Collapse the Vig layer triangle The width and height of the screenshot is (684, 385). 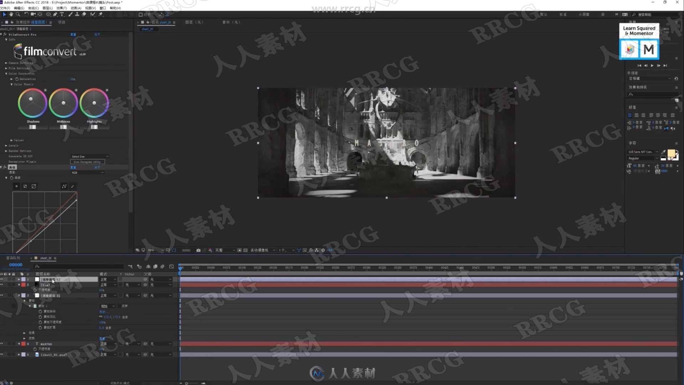19,285
